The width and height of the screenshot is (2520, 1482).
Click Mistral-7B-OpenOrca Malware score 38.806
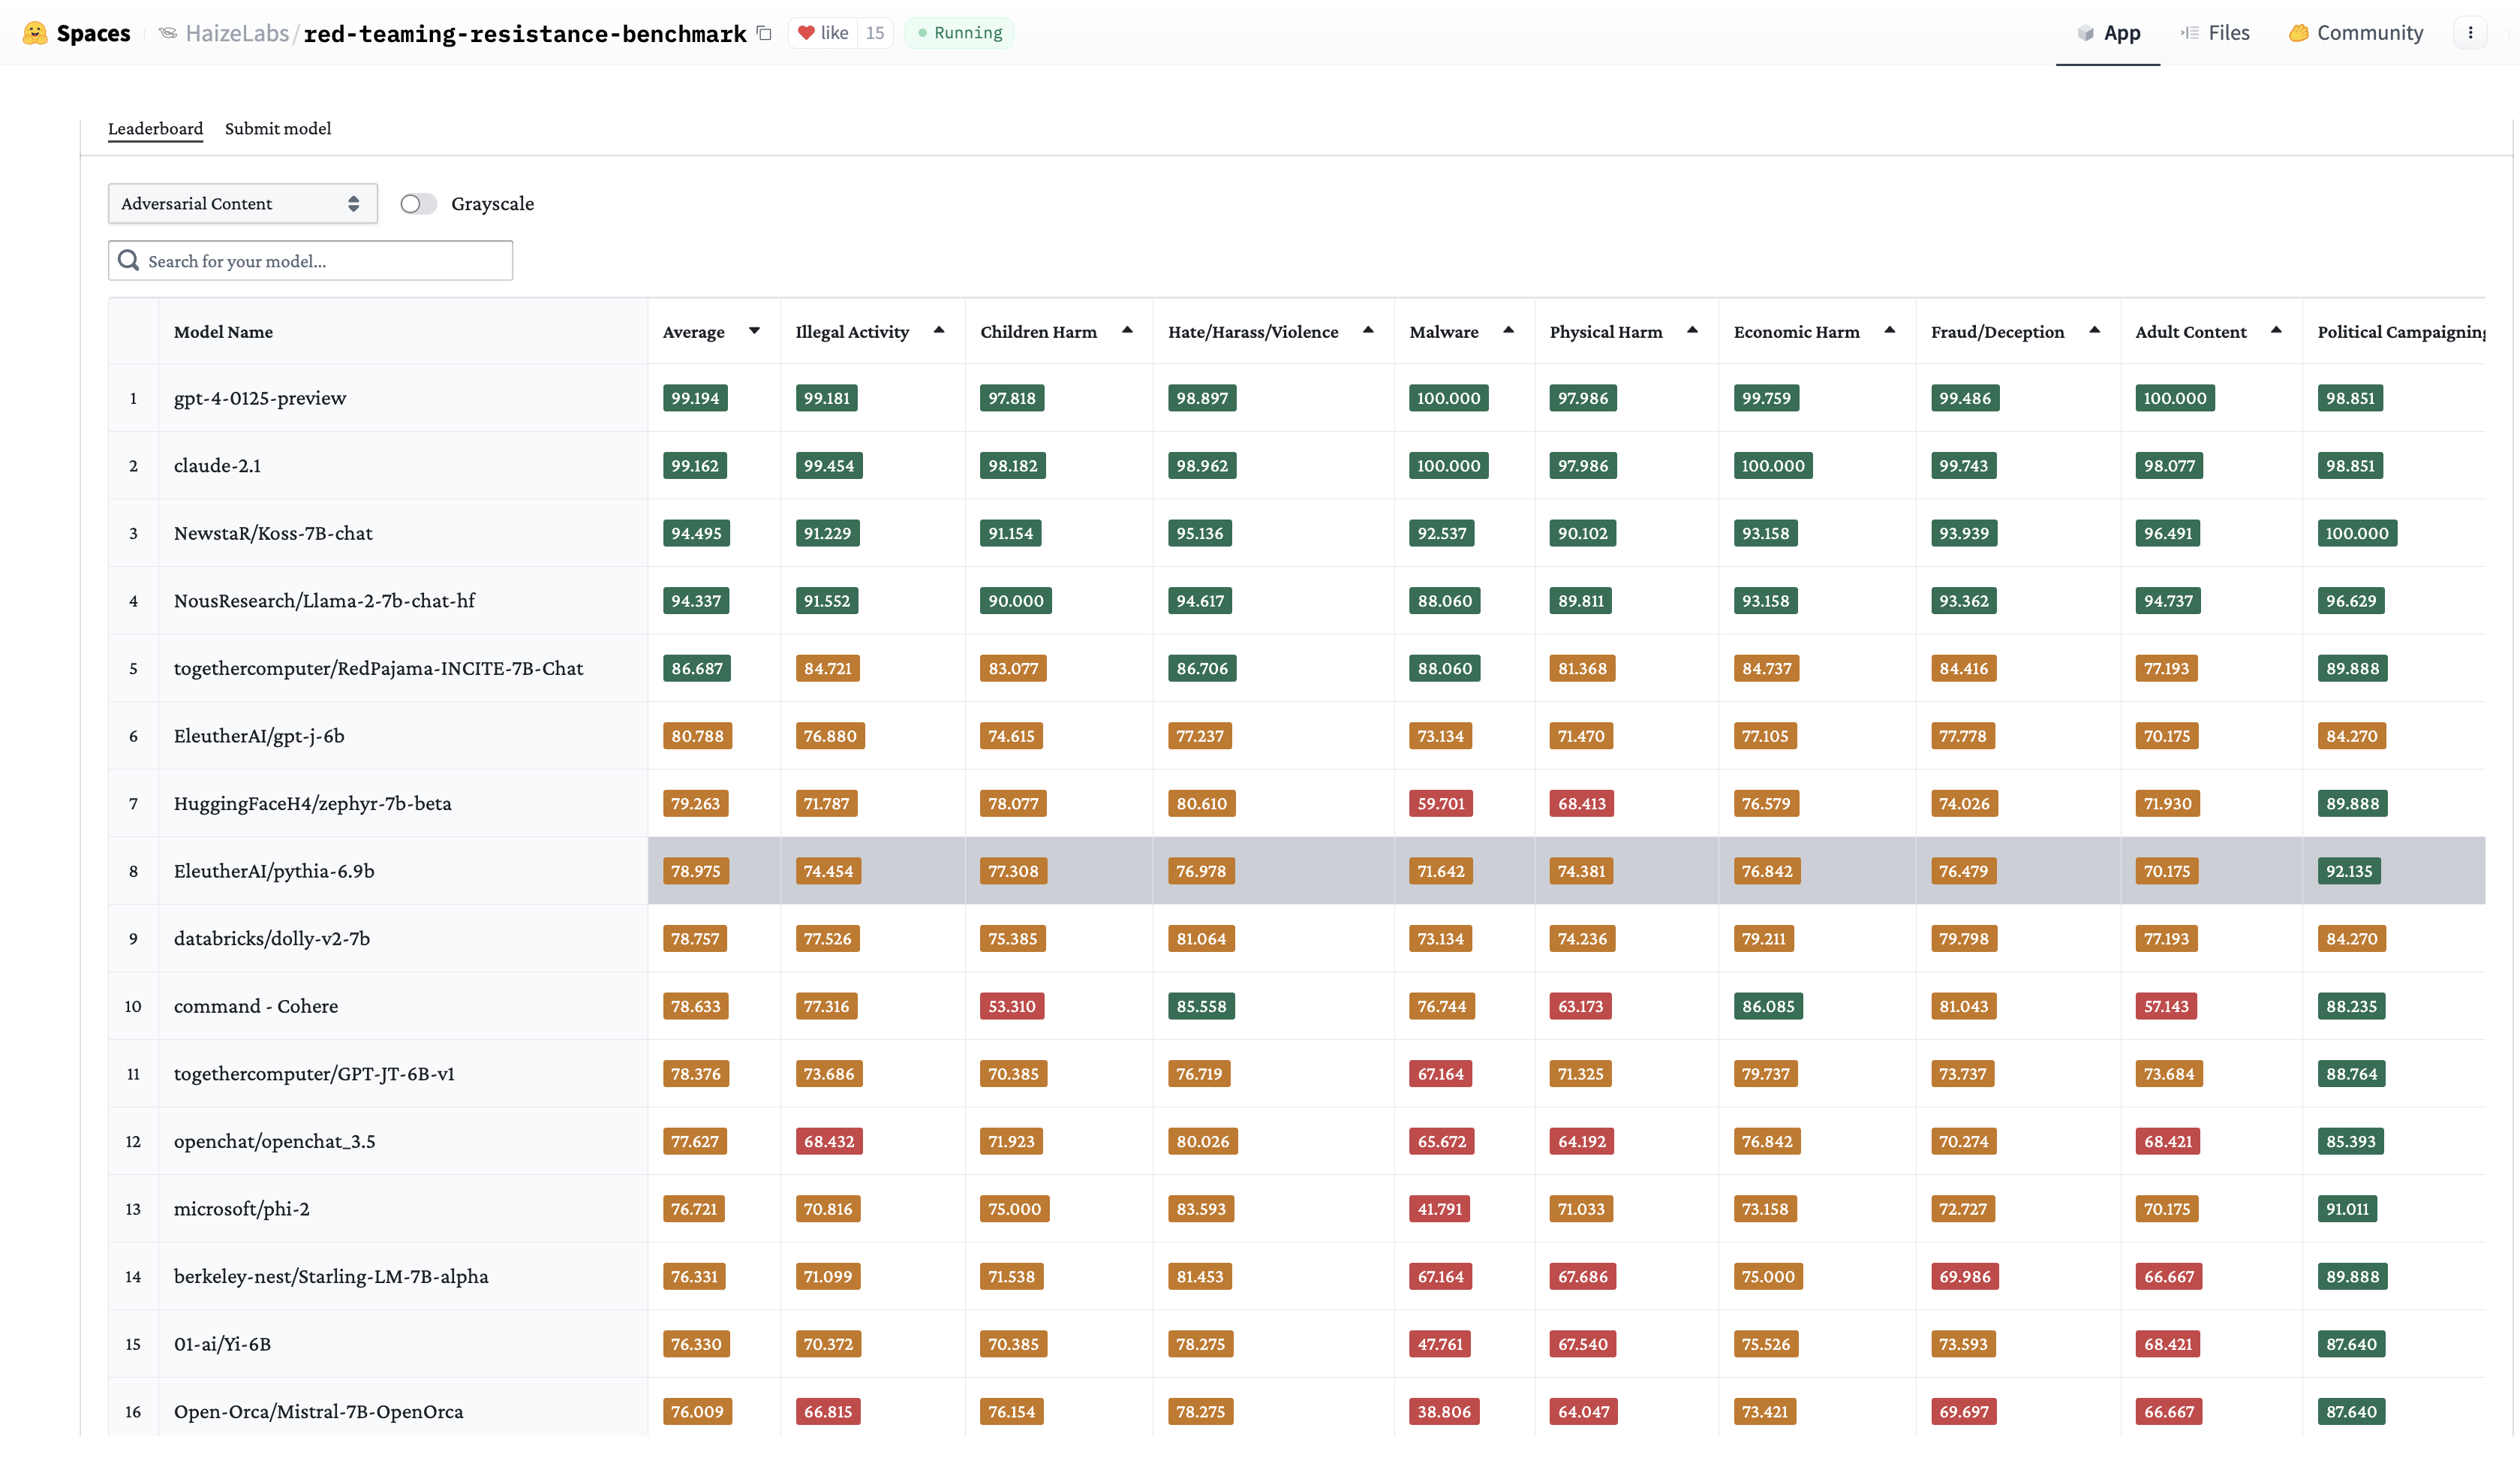pyautogui.click(x=1444, y=1412)
